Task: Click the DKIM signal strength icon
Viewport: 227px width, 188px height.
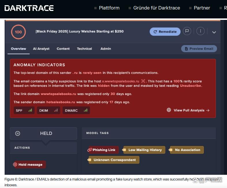Action: (56, 110)
